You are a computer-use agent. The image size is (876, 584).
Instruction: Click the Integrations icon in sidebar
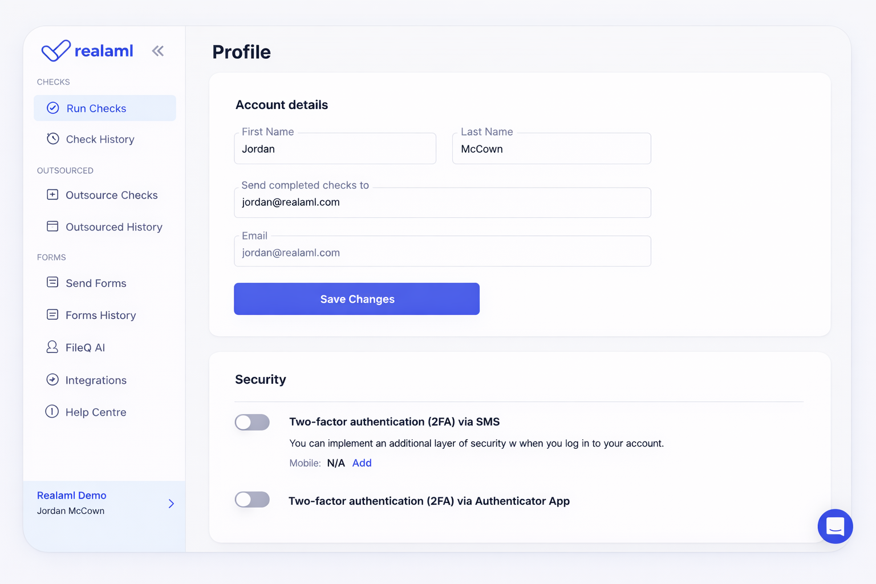52,380
